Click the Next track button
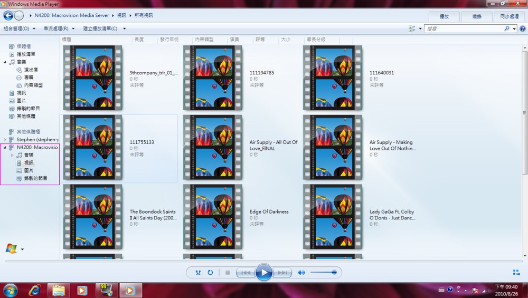Image resolution: width=528 pixels, height=298 pixels. (x=282, y=273)
